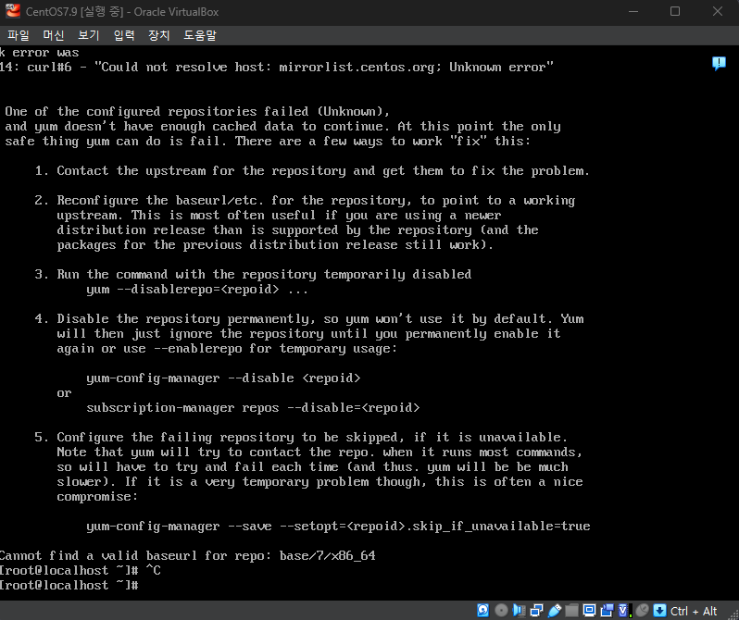Click the mouse integration status icon
This screenshot has height=620, width=739.
click(x=643, y=611)
